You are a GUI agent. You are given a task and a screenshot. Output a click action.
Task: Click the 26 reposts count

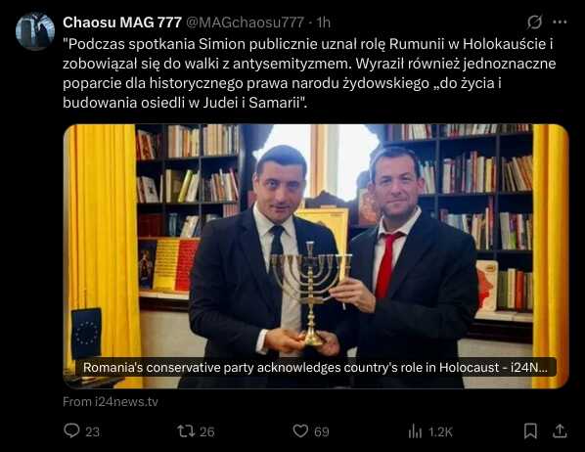pyautogui.click(x=207, y=431)
